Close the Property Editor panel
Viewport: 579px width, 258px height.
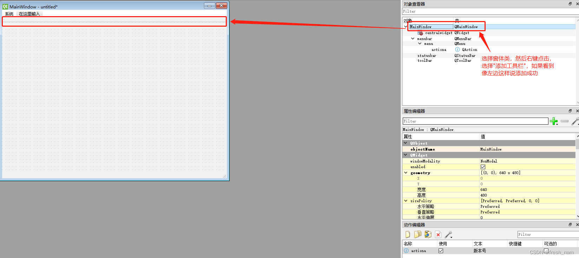[x=577, y=111]
